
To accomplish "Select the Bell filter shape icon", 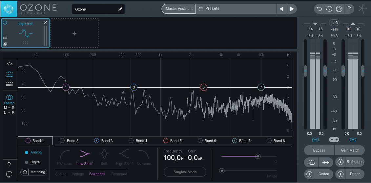I will 104,154.
